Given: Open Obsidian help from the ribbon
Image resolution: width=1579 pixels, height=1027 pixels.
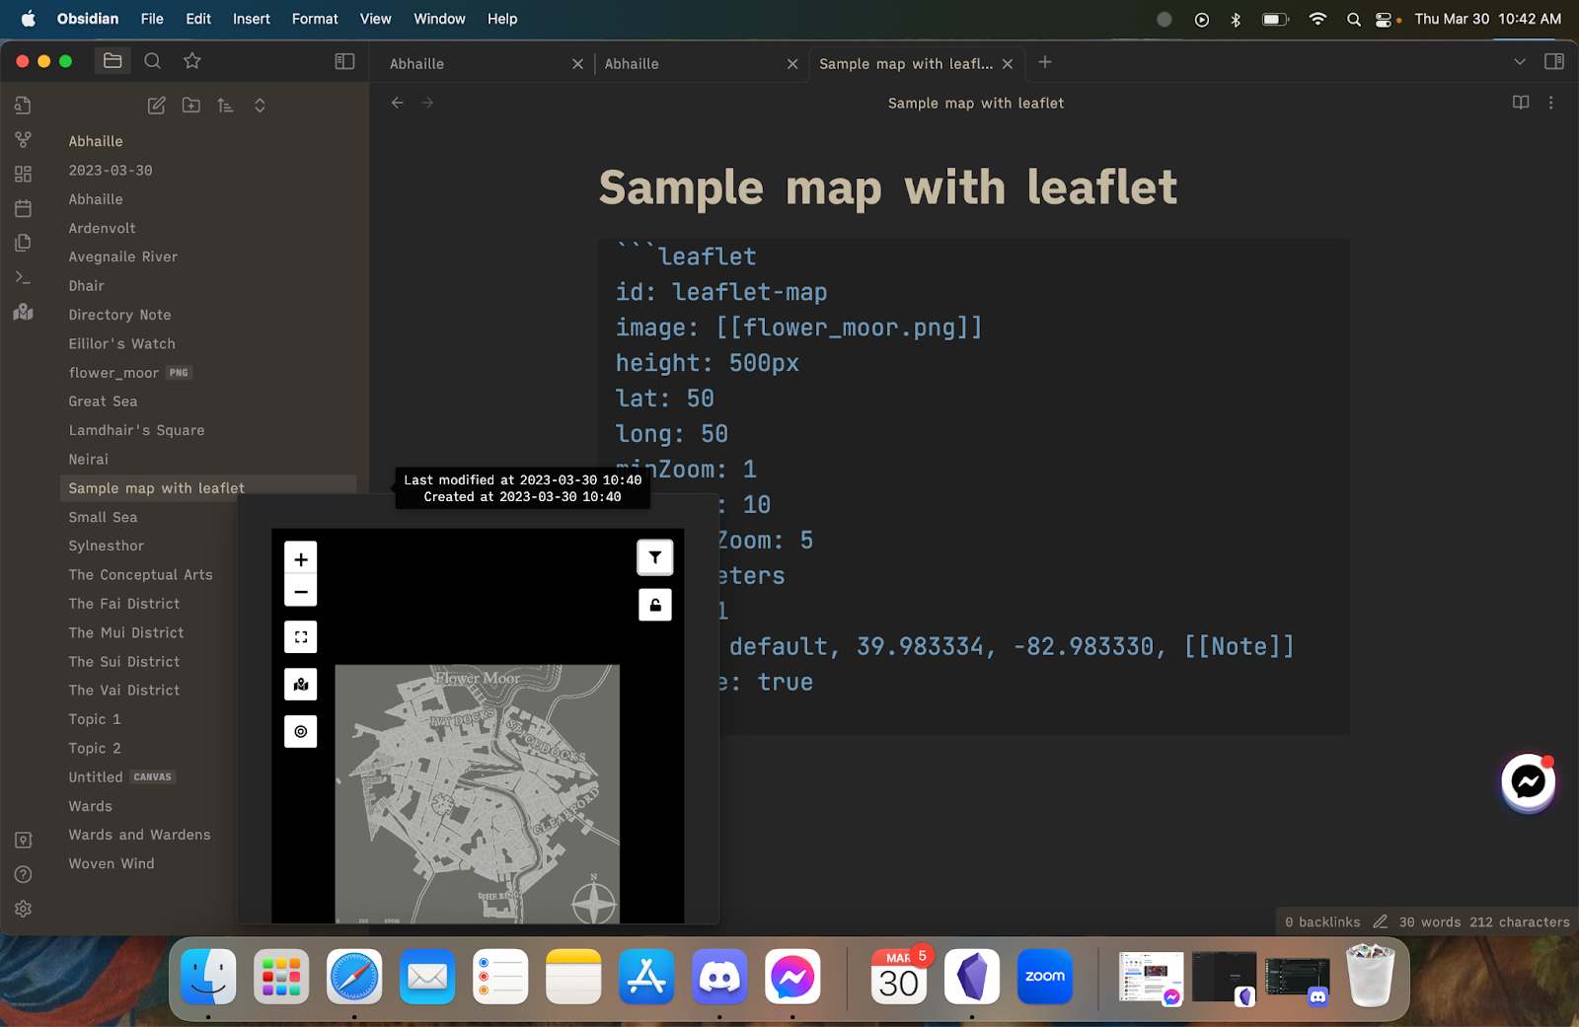Looking at the screenshot, I should point(24,874).
